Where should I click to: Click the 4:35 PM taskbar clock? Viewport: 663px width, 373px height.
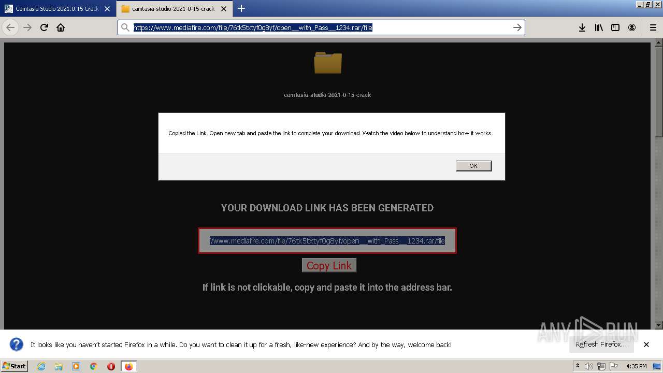[x=636, y=366]
